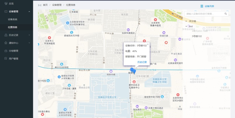Click 北京教育学院 school map icon

tap(68, 23)
